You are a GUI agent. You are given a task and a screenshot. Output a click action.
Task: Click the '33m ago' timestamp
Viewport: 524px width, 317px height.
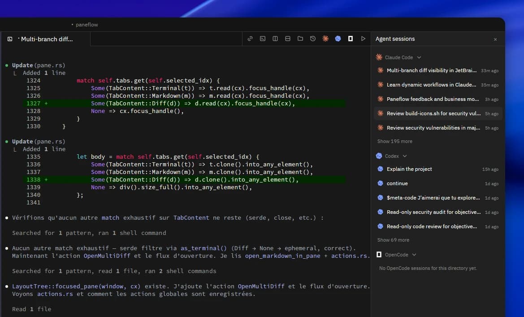pos(489,71)
